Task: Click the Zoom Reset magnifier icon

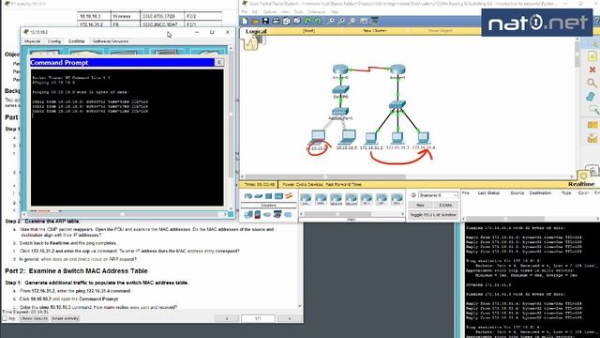Action: (341, 21)
